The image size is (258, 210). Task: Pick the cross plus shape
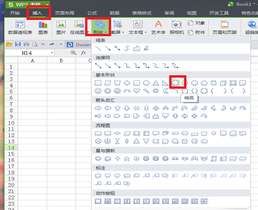[x=194, y=83]
